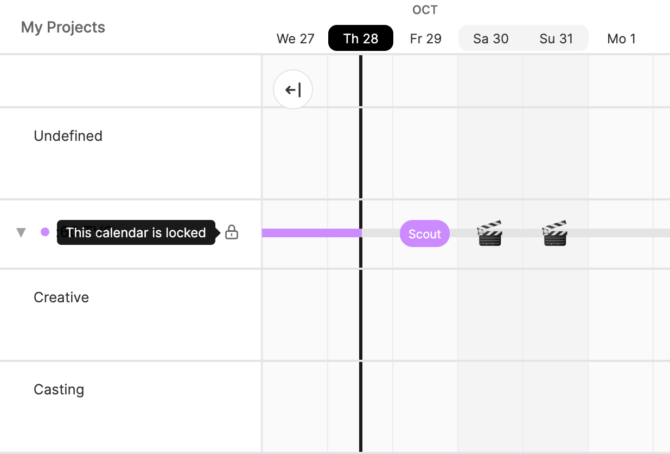
Task: Click the OCT month label
Action: coord(425,10)
